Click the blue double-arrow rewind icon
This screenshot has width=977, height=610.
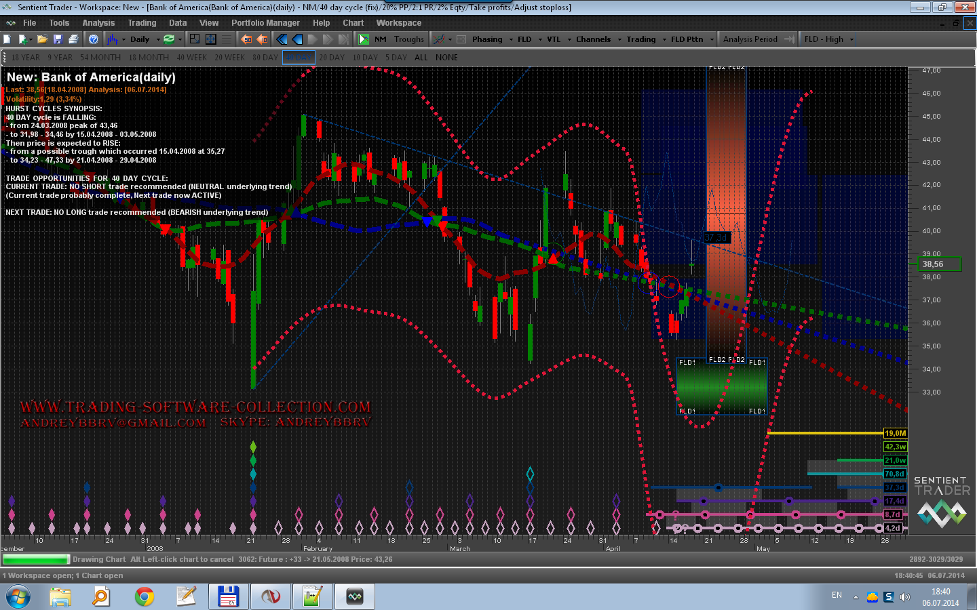[282, 39]
